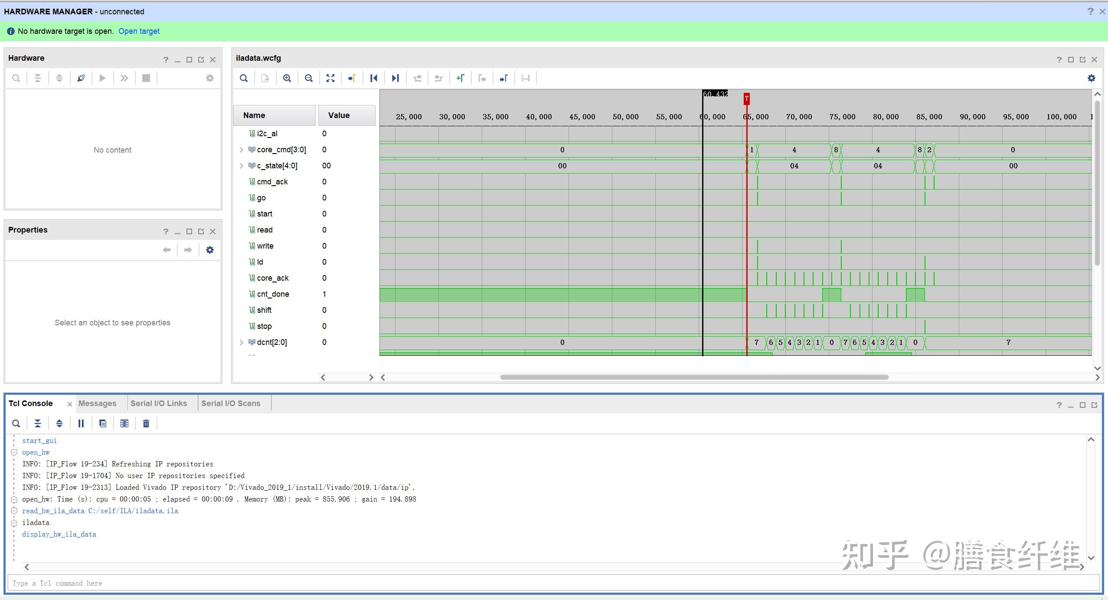Click the Auto Connect hardware icon
Image resolution: width=1108 pixels, height=600 pixels.
click(81, 78)
